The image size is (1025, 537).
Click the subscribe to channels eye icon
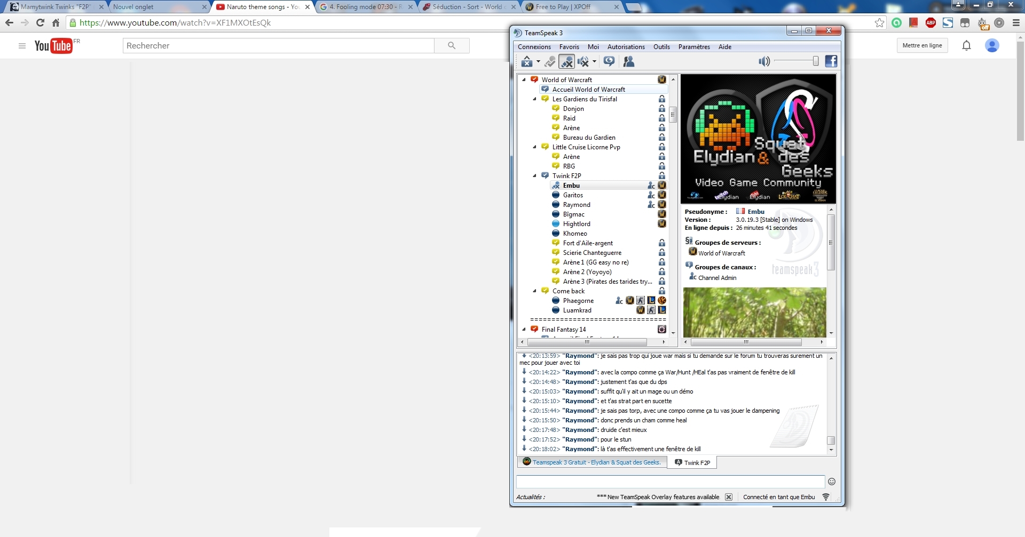coord(609,61)
